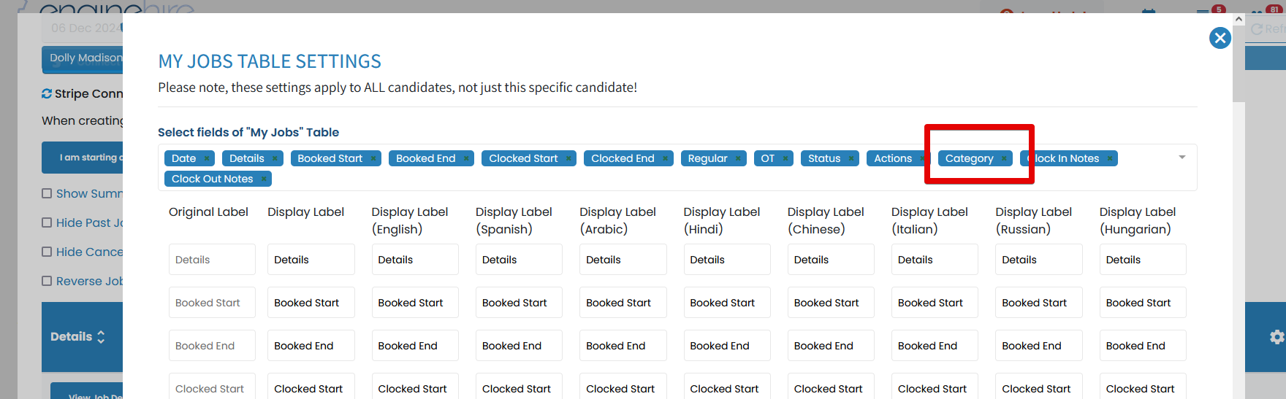Remove the Clock Out Notes tag

[x=264, y=179]
